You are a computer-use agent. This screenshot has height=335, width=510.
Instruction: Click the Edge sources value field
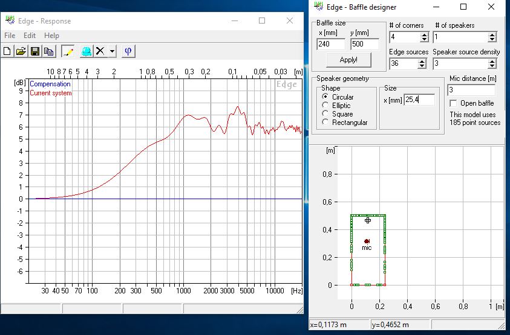[x=404, y=63]
